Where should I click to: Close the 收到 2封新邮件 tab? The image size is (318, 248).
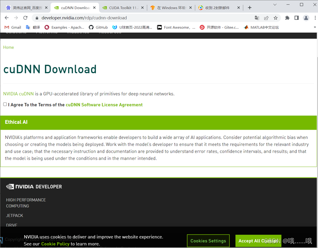coord(239,8)
